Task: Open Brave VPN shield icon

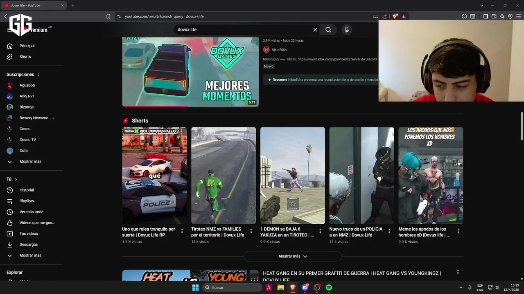Action: pyautogui.click(x=510, y=16)
